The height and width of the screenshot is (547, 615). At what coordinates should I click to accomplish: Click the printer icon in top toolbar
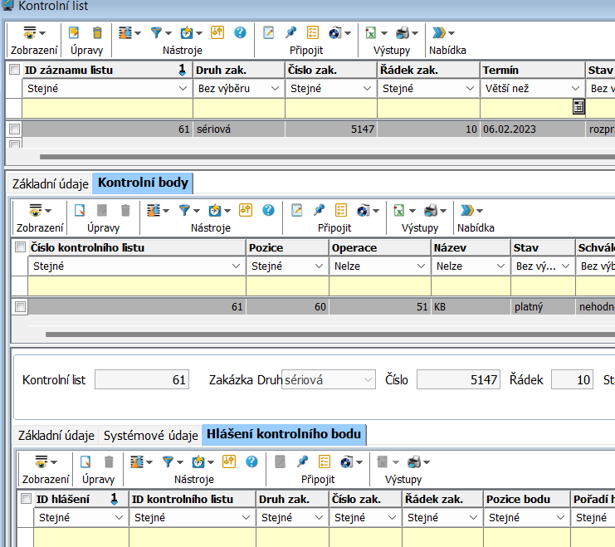pyautogui.click(x=403, y=33)
